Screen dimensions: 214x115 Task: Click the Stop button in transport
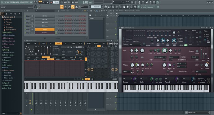[47, 2]
